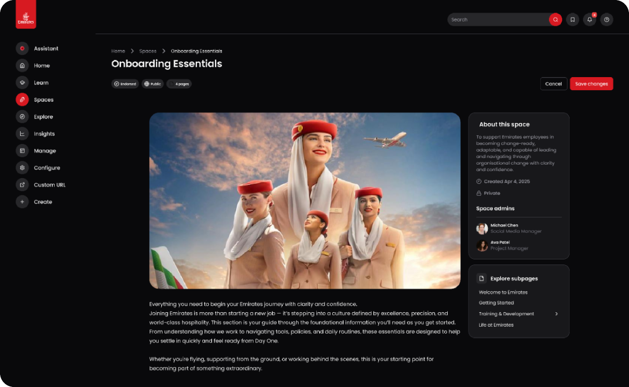Click the Onboarding Essentials breadcrumb text
This screenshot has height=387, width=629.
pos(196,51)
